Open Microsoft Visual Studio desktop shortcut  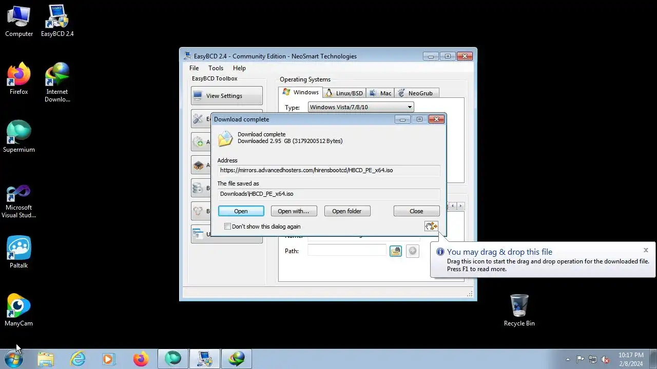tap(19, 201)
